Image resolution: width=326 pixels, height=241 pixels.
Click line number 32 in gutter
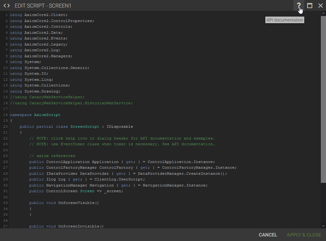(x=5, y=197)
